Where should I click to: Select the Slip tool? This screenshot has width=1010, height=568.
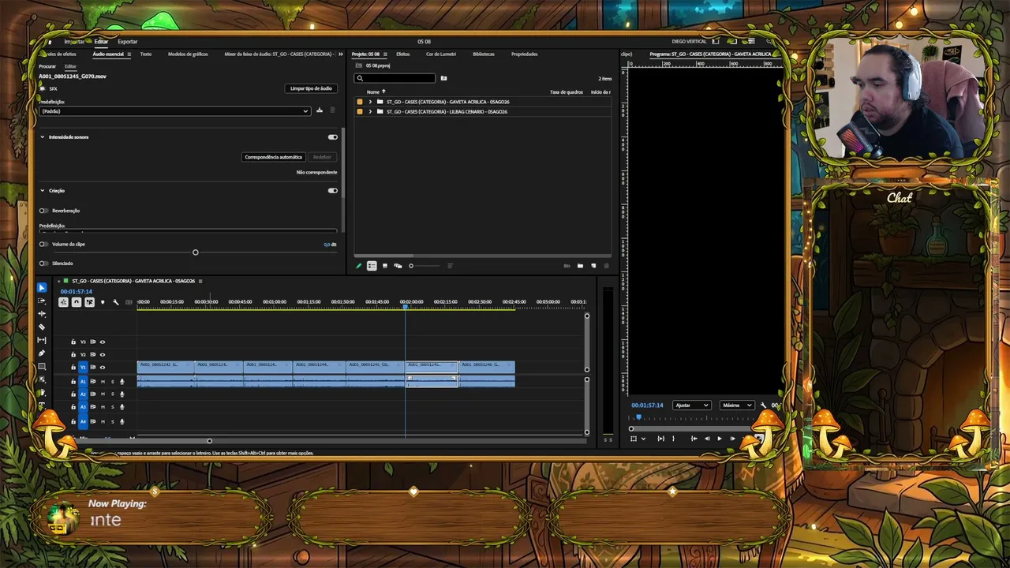[x=42, y=340]
